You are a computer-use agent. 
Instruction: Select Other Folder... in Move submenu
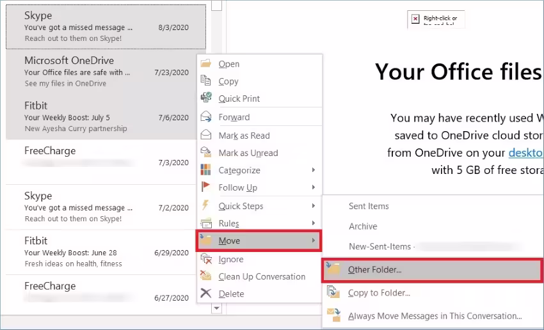click(432, 269)
